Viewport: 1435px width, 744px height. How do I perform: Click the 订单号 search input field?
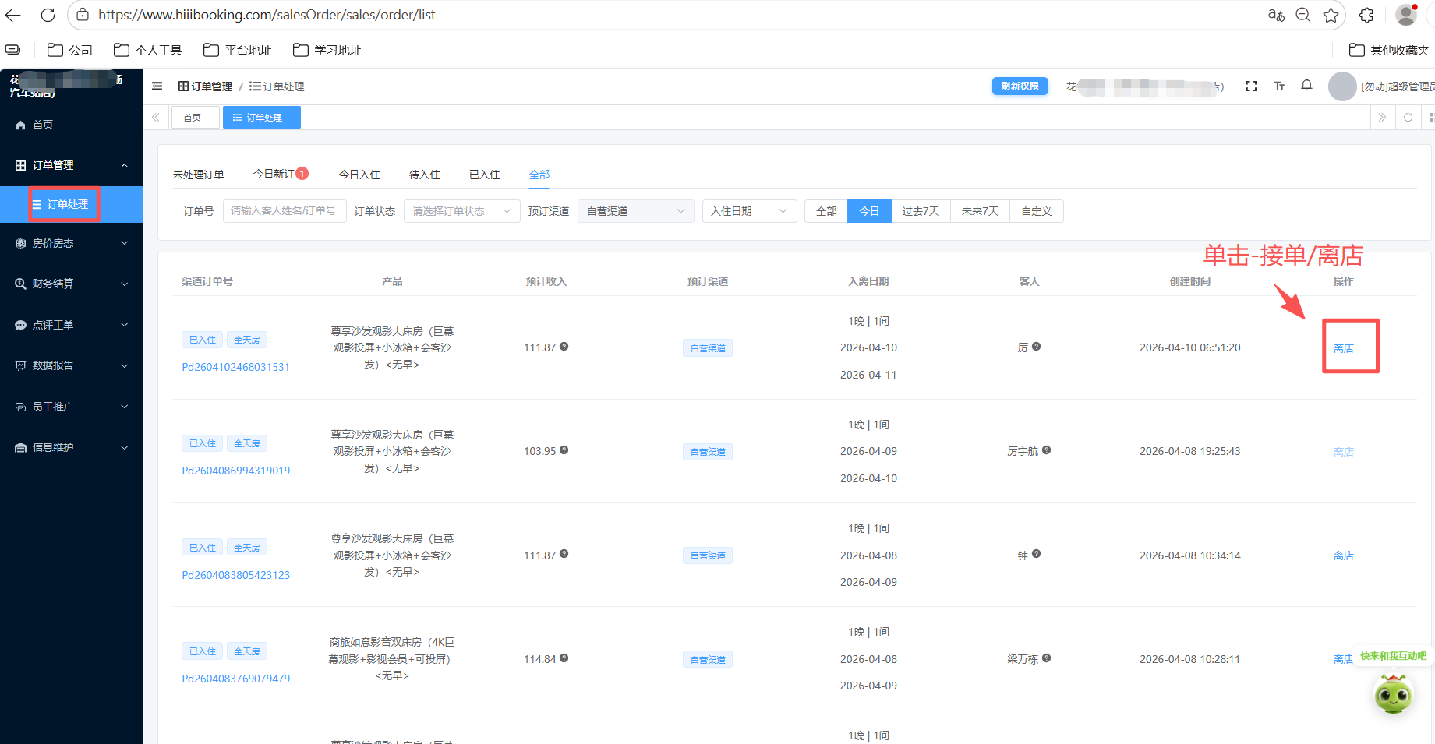tap(285, 211)
